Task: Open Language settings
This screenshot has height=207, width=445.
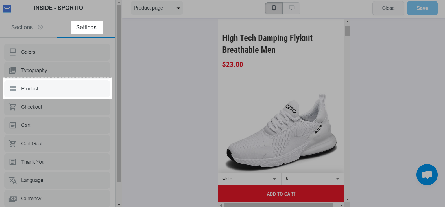Action: coord(57,180)
